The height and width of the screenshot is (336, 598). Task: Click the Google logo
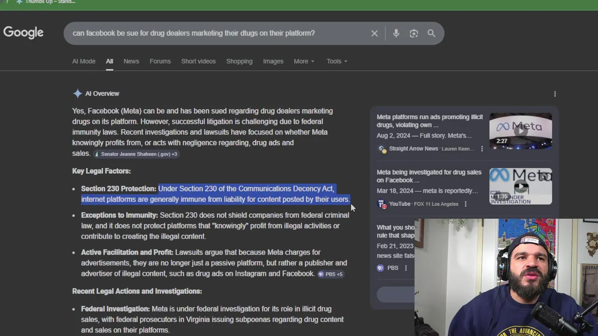(23, 33)
